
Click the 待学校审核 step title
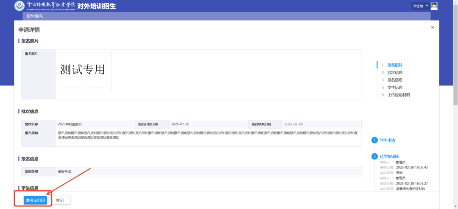point(389,156)
